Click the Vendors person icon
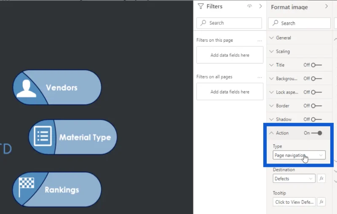Image resolution: width=337 pixels, height=214 pixels. click(26, 89)
